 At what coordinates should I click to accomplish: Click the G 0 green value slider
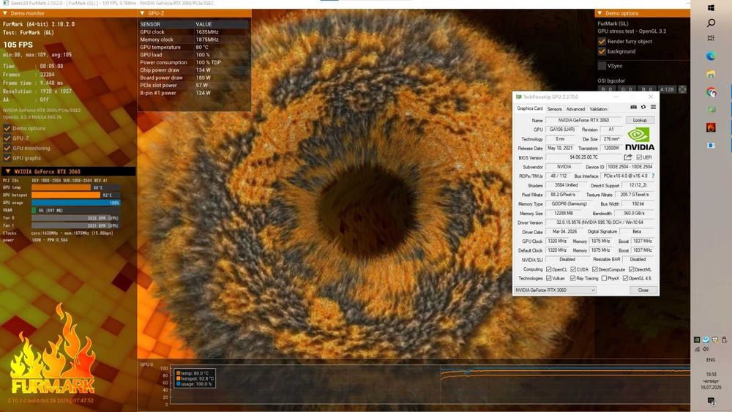(x=627, y=89)
